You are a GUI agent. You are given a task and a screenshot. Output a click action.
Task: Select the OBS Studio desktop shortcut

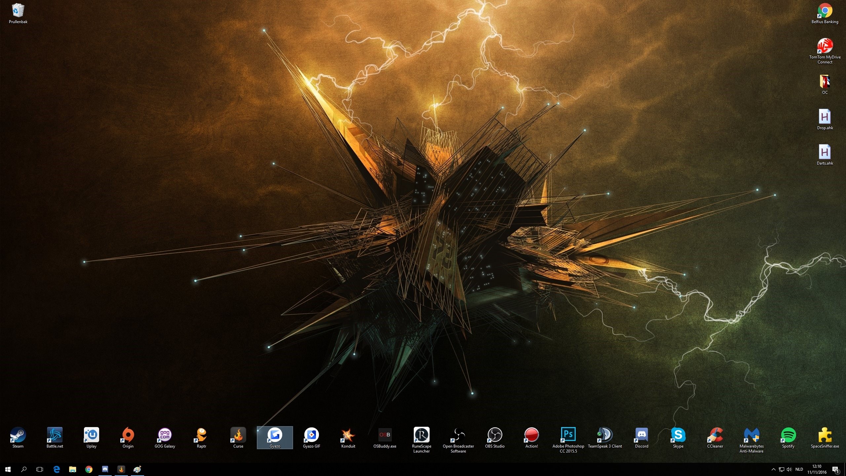495,438
